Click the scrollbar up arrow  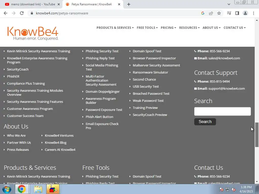[x=257, y=20]
